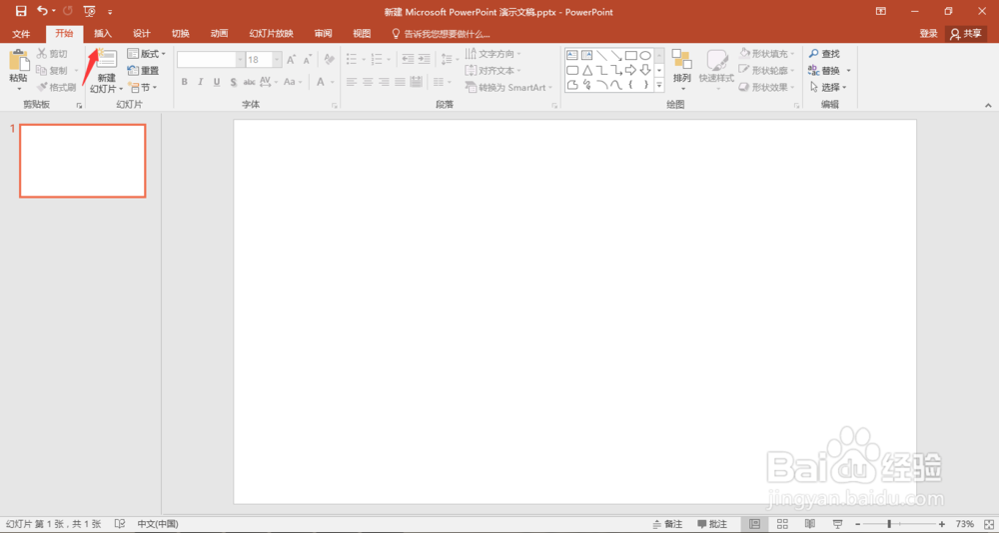The height and width of the screenshot is (533, 999).
Task: Toggle left text alignment
Action: [x=351, y=82]
